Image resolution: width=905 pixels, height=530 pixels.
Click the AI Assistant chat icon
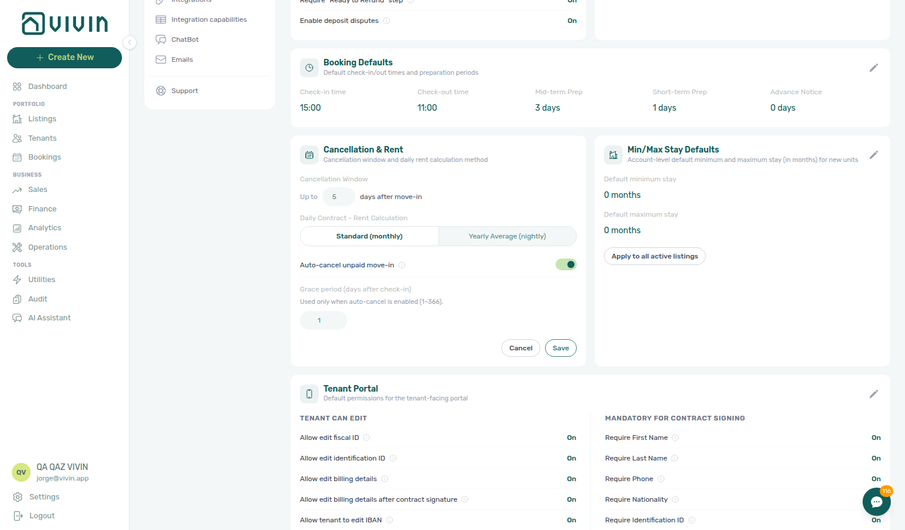click(17, 318)
